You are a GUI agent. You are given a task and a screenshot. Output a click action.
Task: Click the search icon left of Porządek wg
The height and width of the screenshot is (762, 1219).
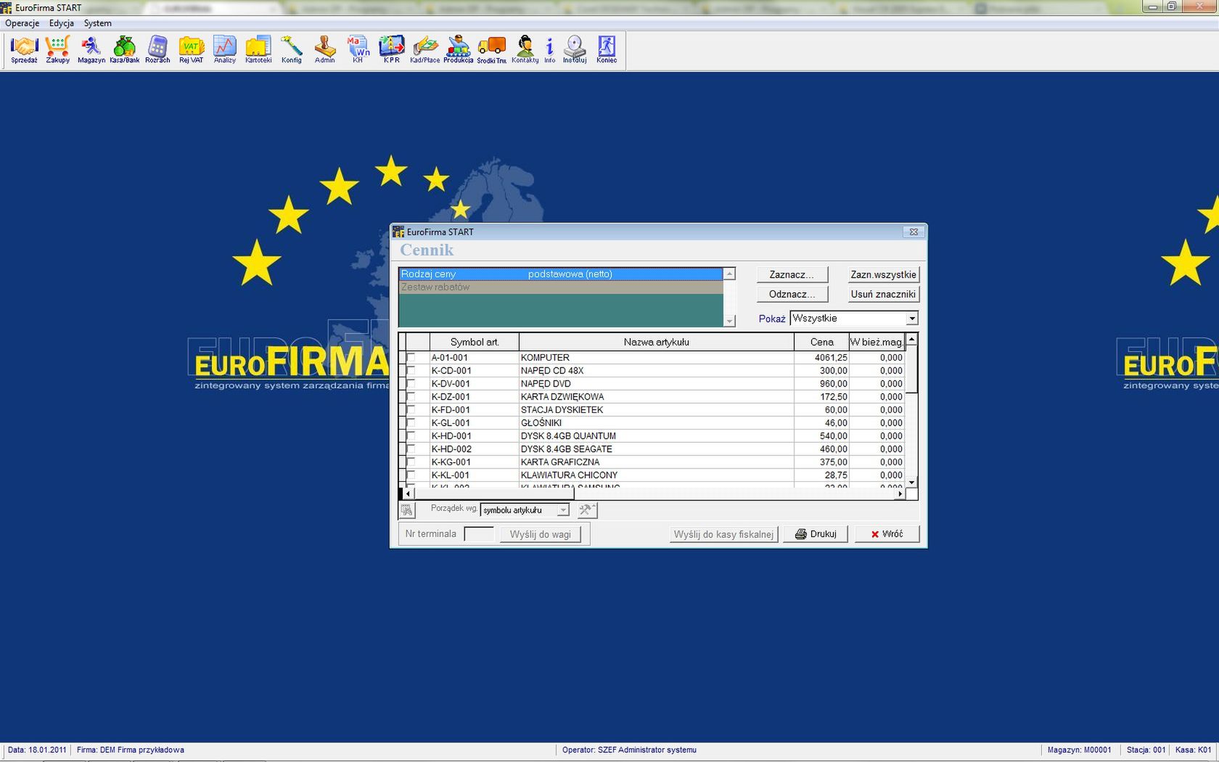(406, 510)
